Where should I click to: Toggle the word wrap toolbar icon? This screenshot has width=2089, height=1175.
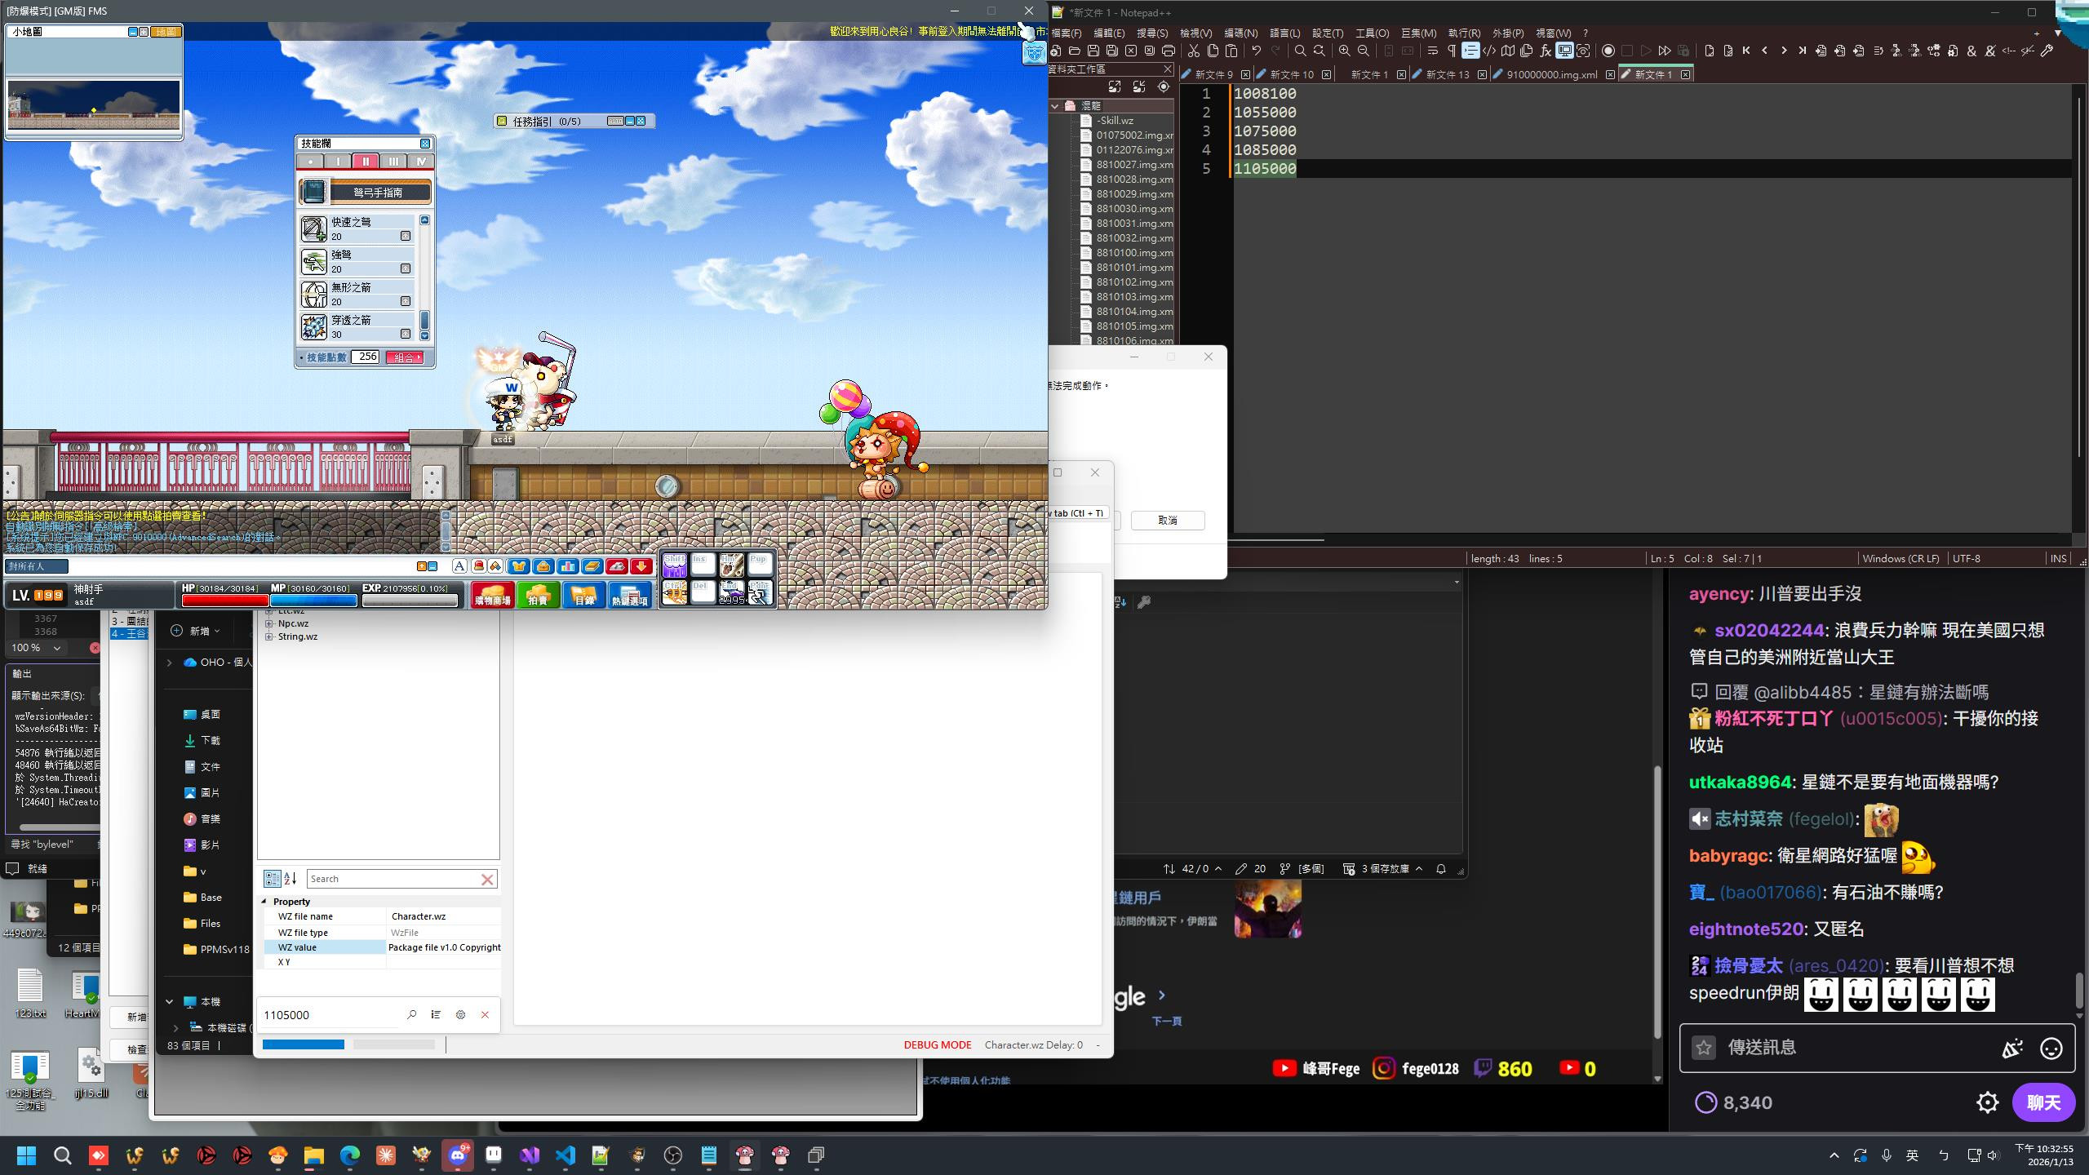click(x=1432, y=51)
